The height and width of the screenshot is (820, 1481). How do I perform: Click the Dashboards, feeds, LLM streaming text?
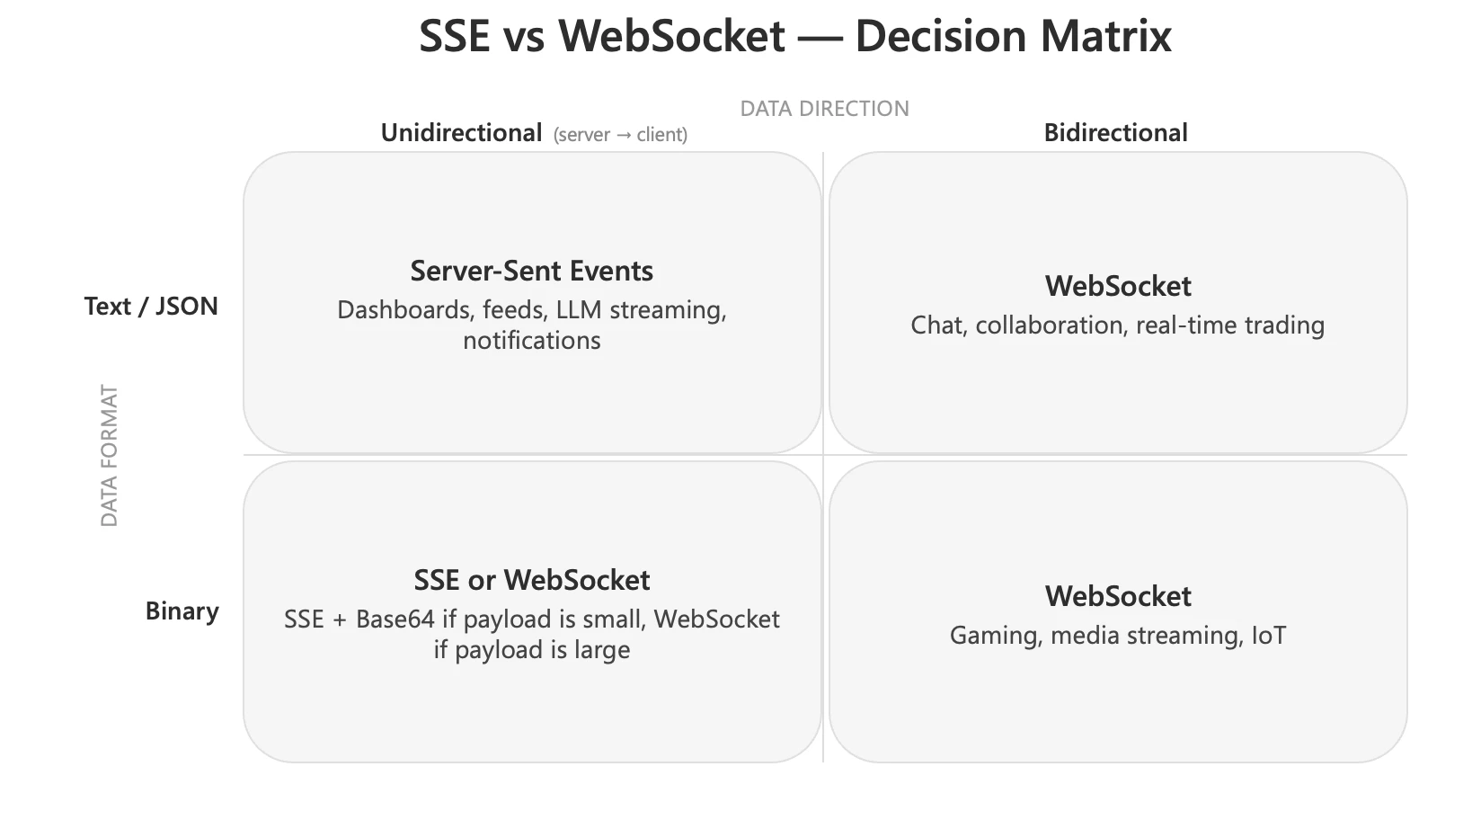[531, 310]
